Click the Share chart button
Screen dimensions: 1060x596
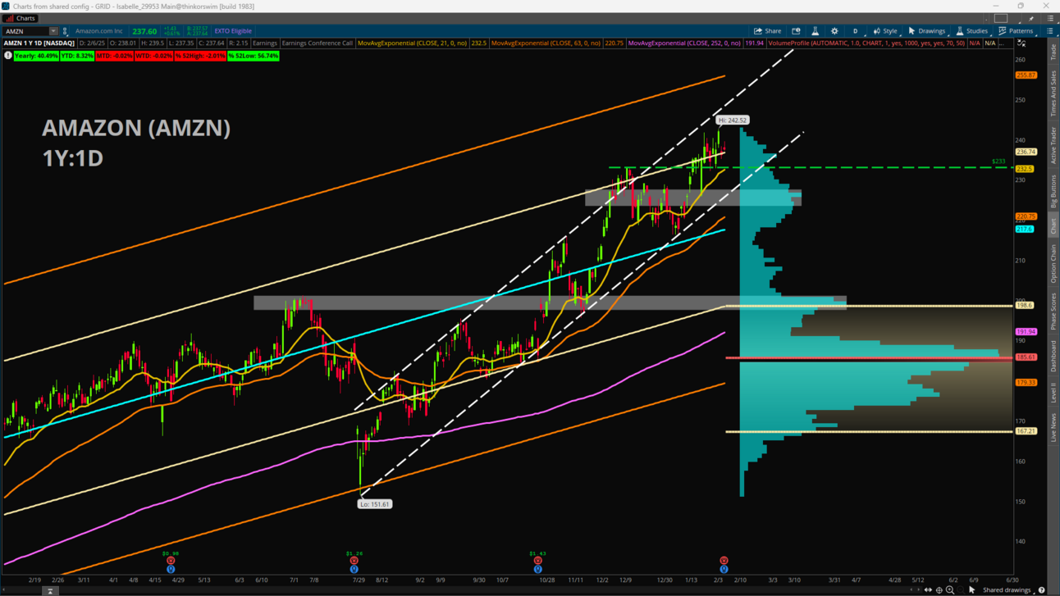(x=767, y=31)
